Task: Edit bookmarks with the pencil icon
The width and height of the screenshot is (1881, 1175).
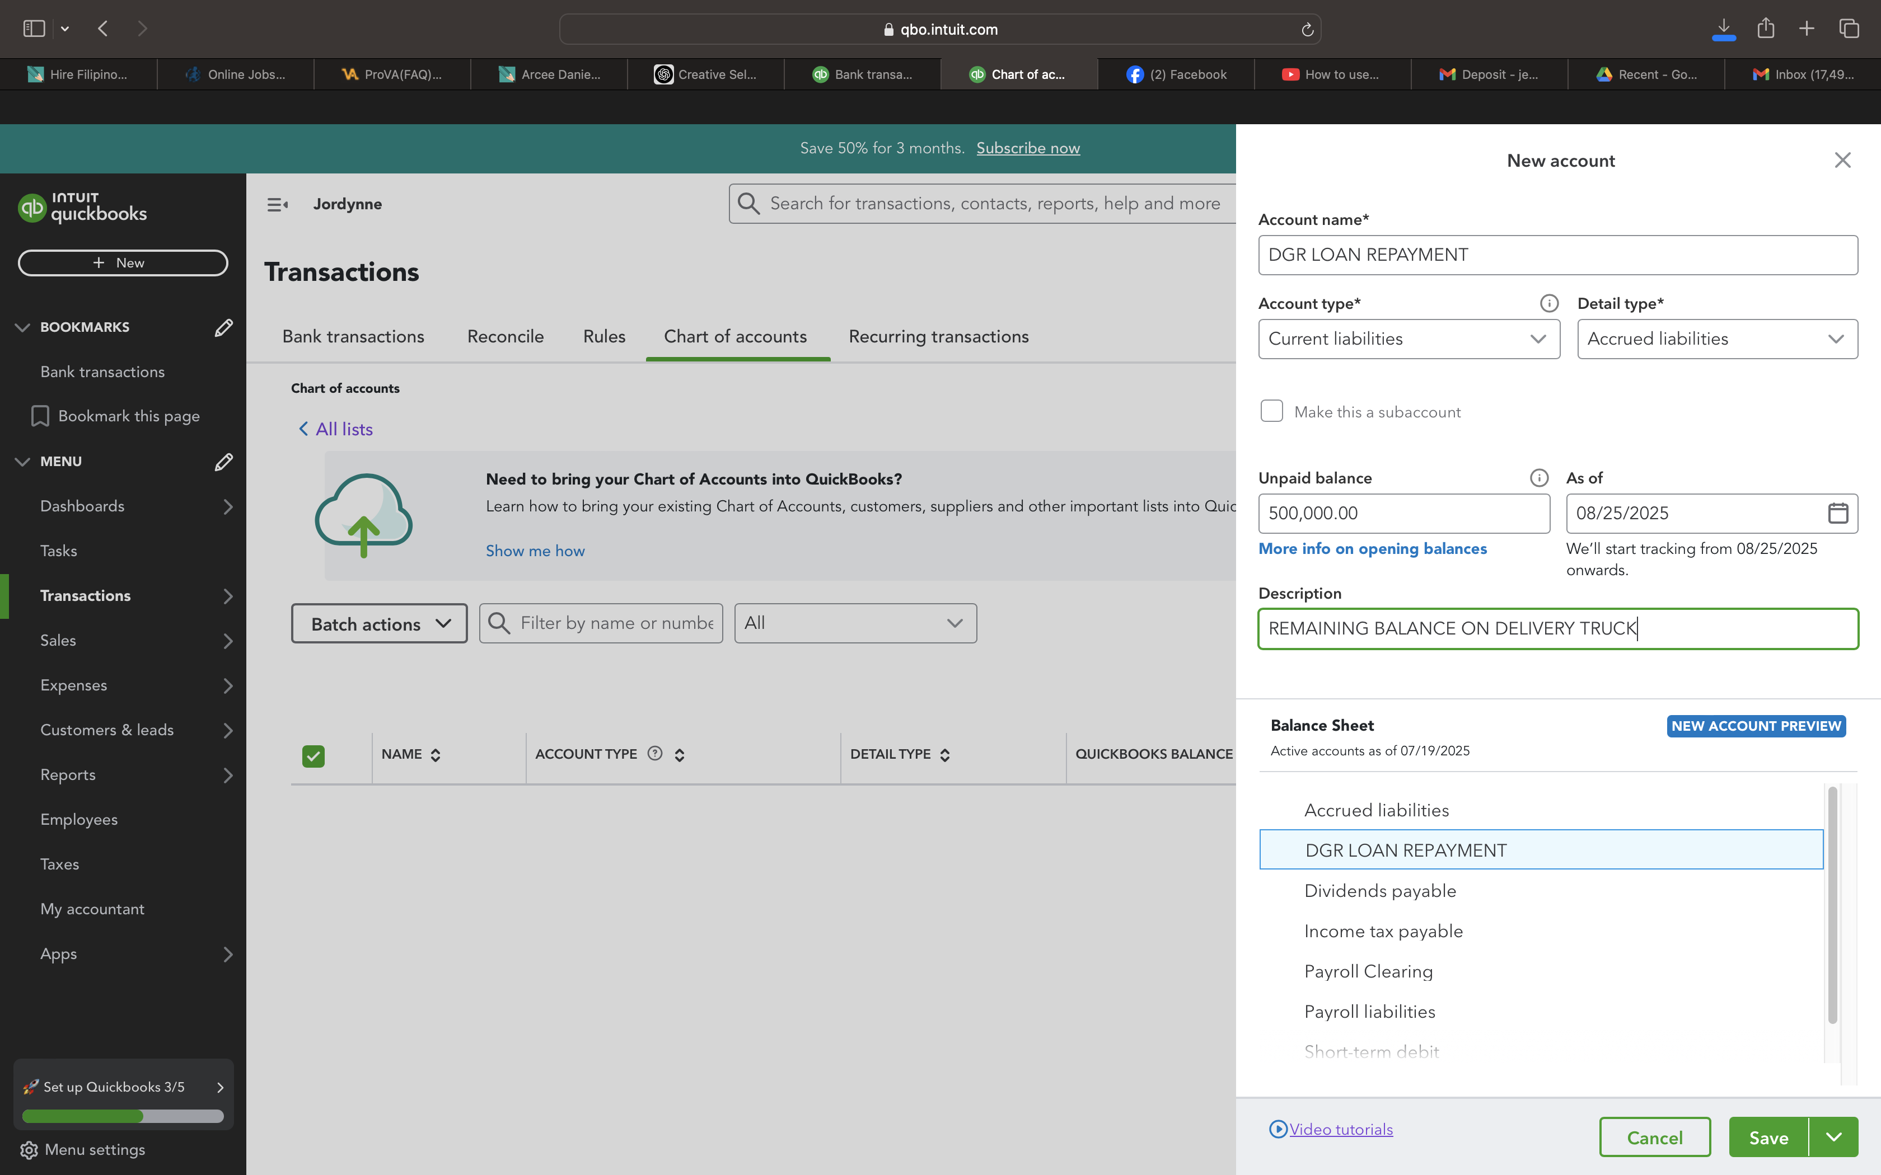Action: [223, 327]
